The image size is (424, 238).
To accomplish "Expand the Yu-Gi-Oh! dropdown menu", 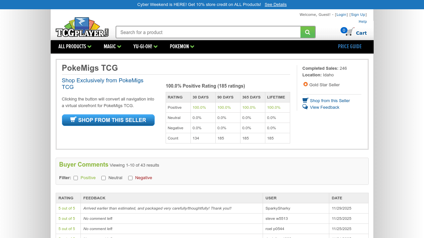I will point(145,47).
